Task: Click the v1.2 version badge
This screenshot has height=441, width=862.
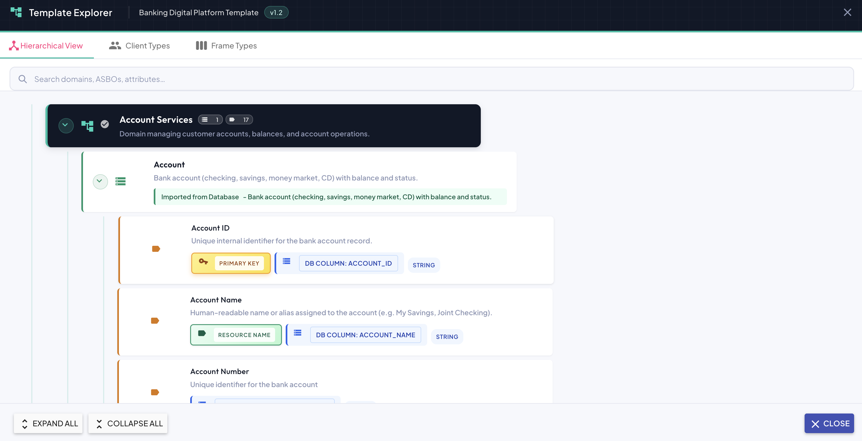Action: coord(276,13)
